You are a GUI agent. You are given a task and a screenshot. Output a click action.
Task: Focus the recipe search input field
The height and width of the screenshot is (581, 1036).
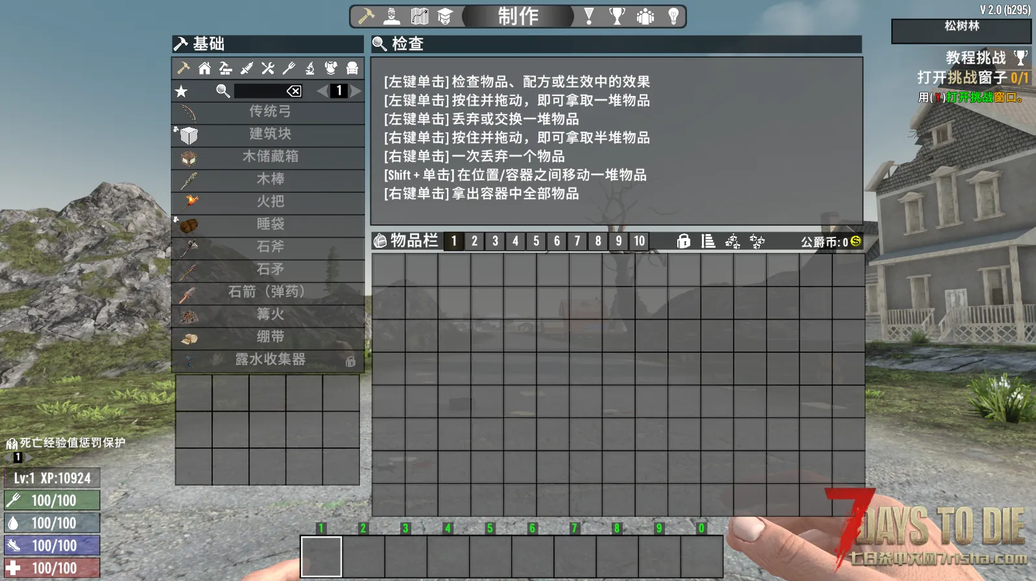click(x=269, y=91)
